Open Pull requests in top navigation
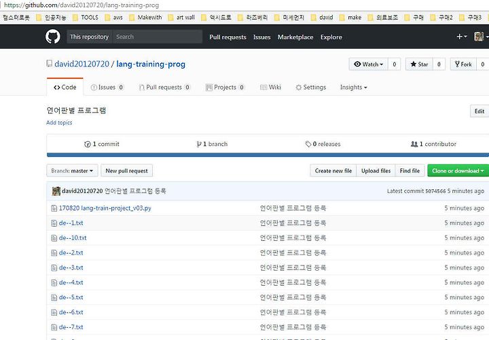 click(x=228, y=37)
